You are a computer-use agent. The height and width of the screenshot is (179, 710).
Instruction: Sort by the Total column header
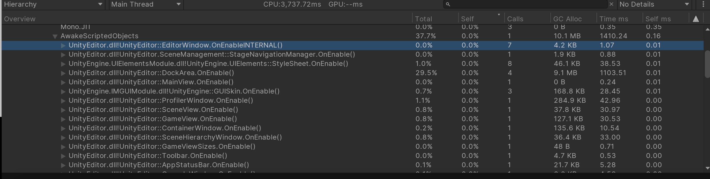[x=423, y=19]
